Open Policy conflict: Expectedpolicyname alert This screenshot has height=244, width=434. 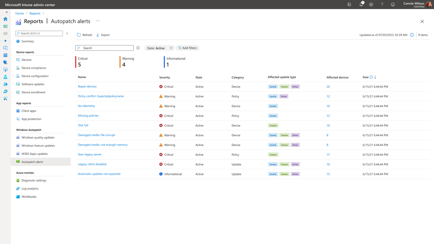[x=101, y=96]
